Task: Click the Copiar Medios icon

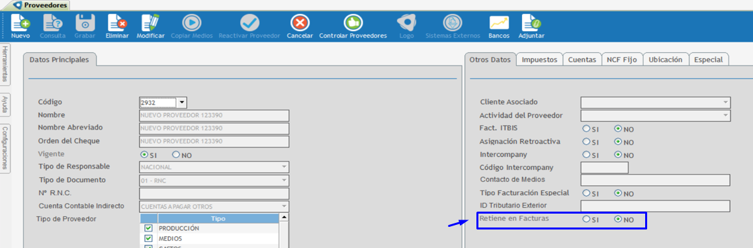Action: [192, 22]
